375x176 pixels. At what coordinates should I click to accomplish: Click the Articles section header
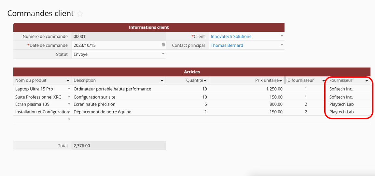[192, 72]
